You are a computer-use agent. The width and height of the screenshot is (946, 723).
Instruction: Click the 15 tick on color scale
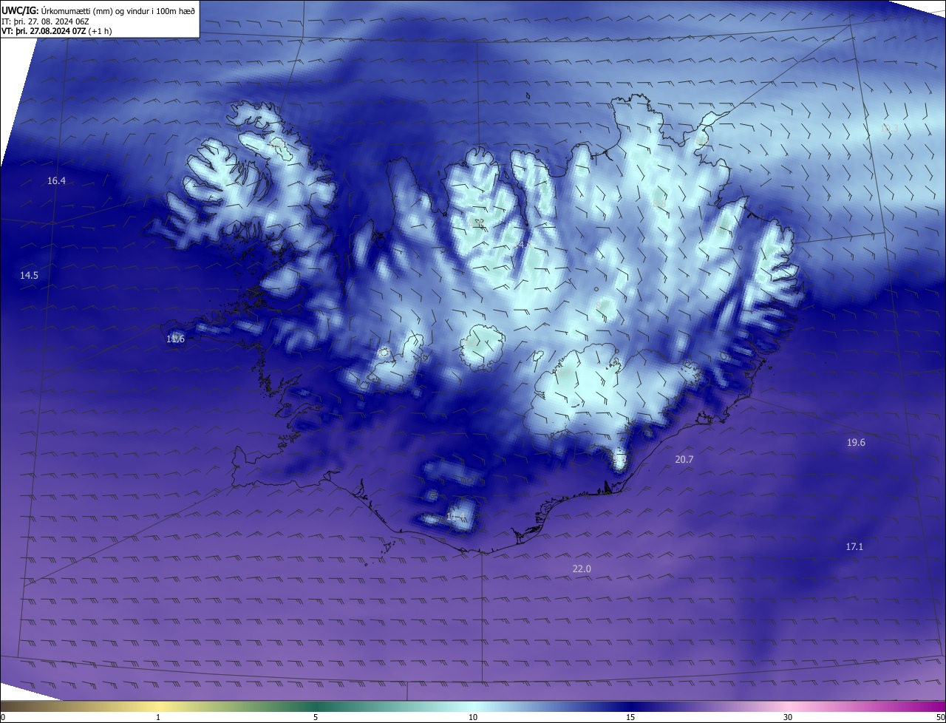tap(630, 717)
